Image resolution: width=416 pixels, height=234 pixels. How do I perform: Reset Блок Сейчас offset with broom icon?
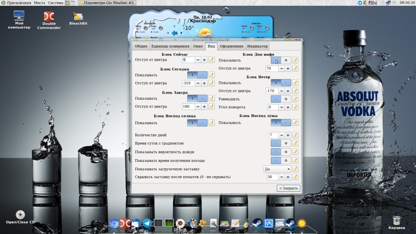[212, 60]
